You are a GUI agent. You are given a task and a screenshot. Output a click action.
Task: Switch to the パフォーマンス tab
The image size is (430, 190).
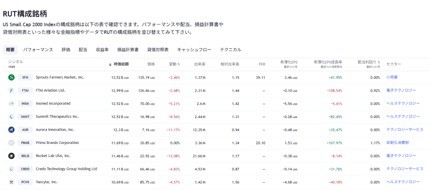tap(38, 50)
